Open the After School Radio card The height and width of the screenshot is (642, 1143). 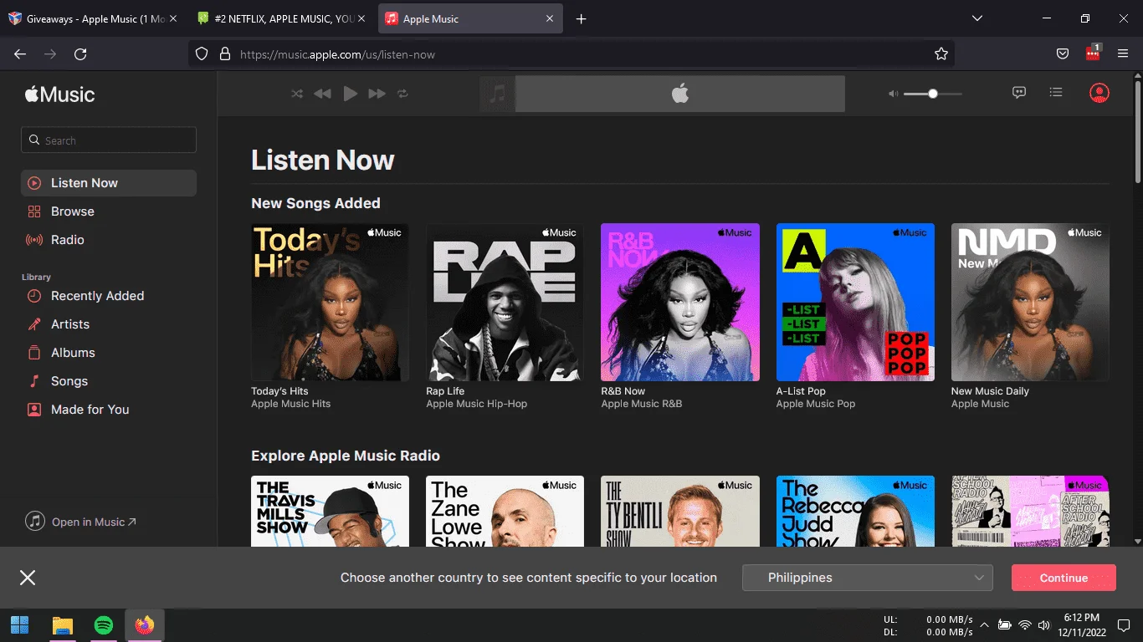pos(1030,511)
